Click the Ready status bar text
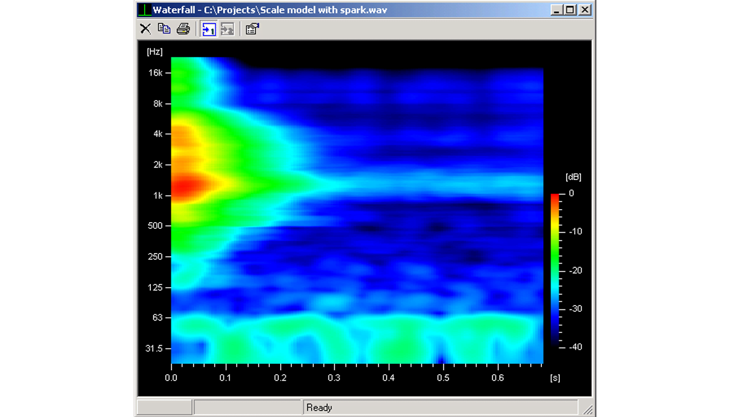This screenshot has width=730, height=417. point(319,408)
